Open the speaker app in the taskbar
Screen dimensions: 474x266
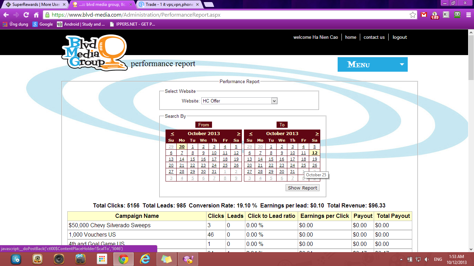(59, 259)
